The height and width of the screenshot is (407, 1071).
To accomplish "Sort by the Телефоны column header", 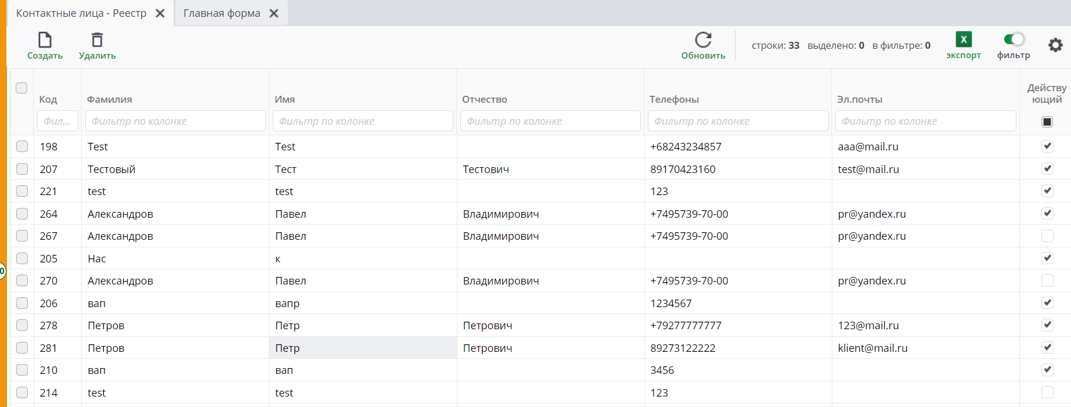I will (674, 99).
